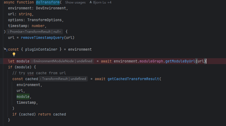Click the small arrow marker before const
Screen dimensions: 226x126
[x=5, y=49]
